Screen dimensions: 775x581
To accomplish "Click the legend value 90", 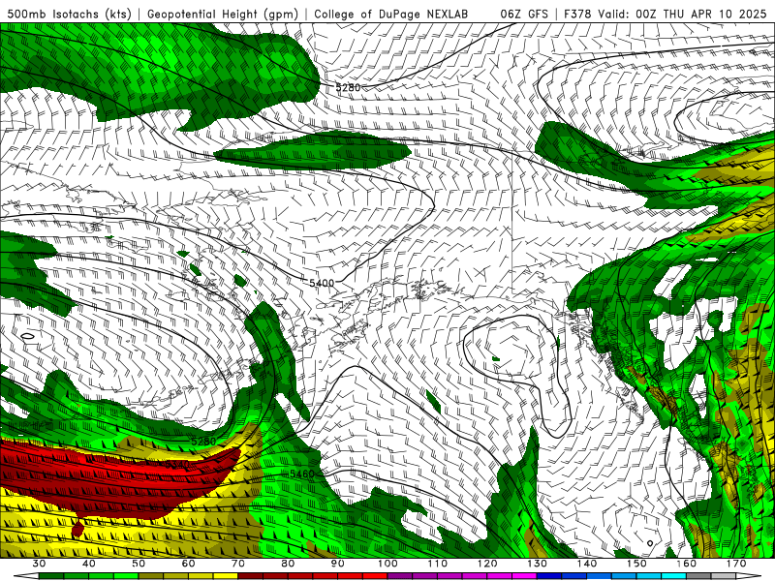I will click(x=337, y=564).
